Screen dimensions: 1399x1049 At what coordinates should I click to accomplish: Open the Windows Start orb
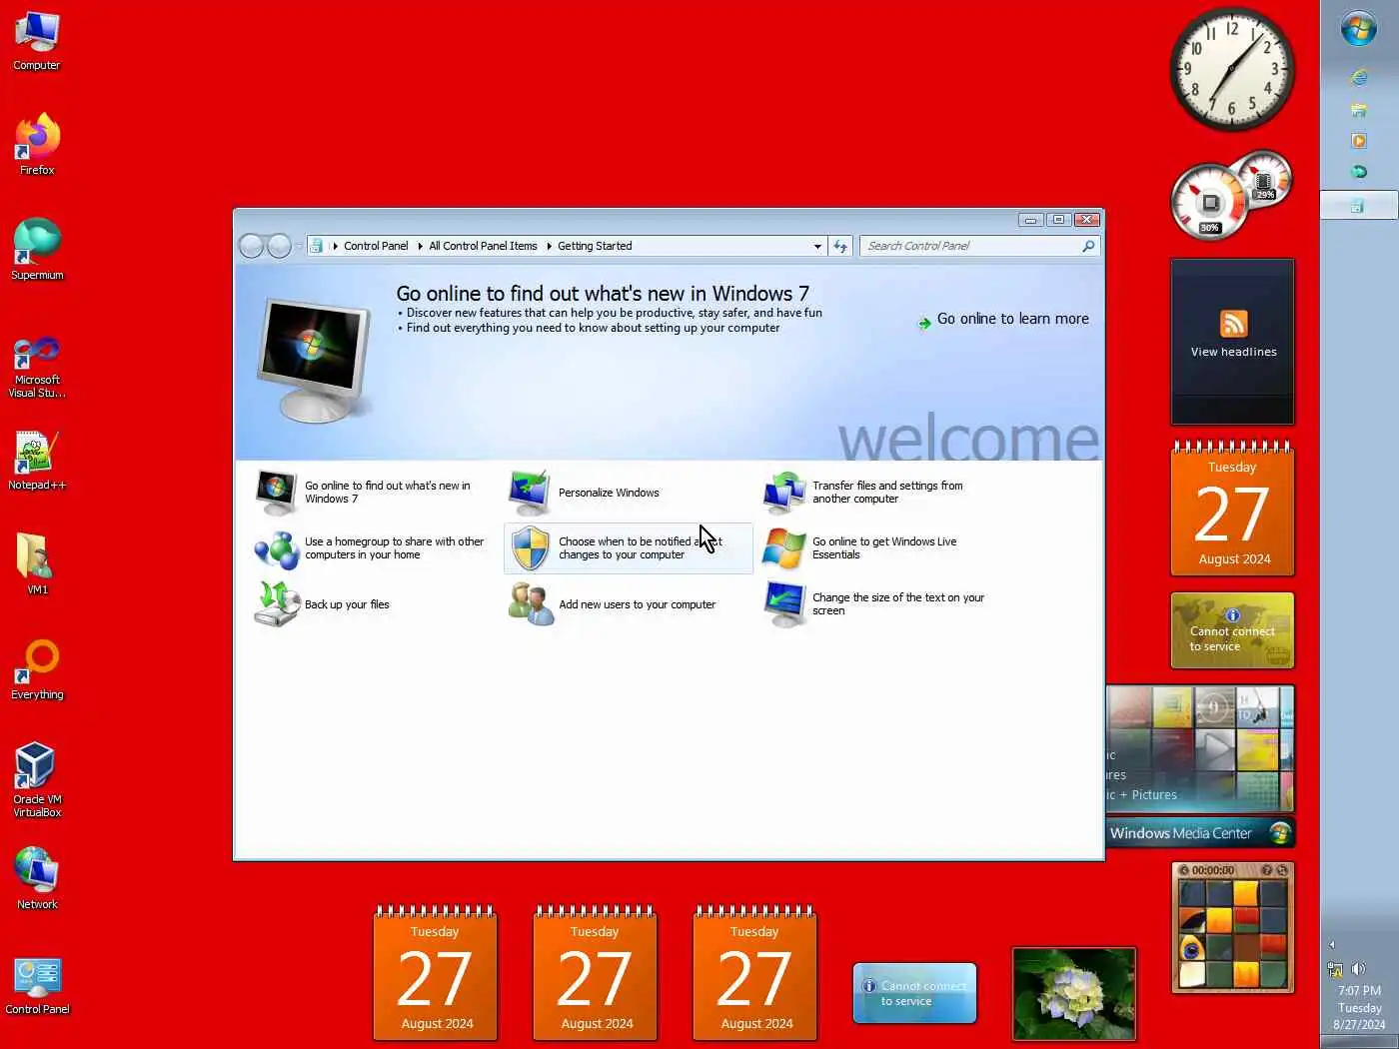(1359, 28)
